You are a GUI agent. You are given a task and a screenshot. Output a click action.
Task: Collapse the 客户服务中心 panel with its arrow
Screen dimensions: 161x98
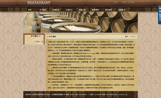160,22
